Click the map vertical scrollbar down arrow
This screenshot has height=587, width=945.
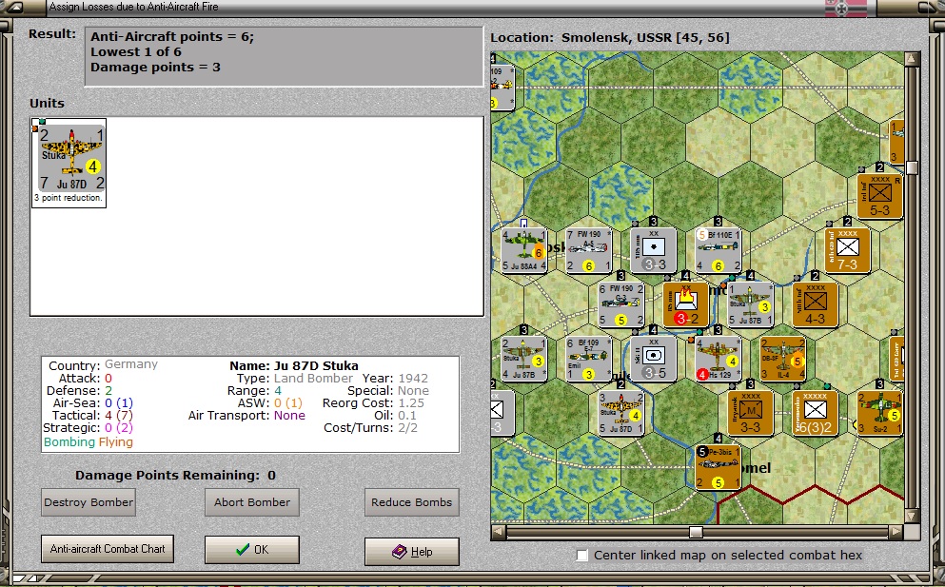[912, 516]
